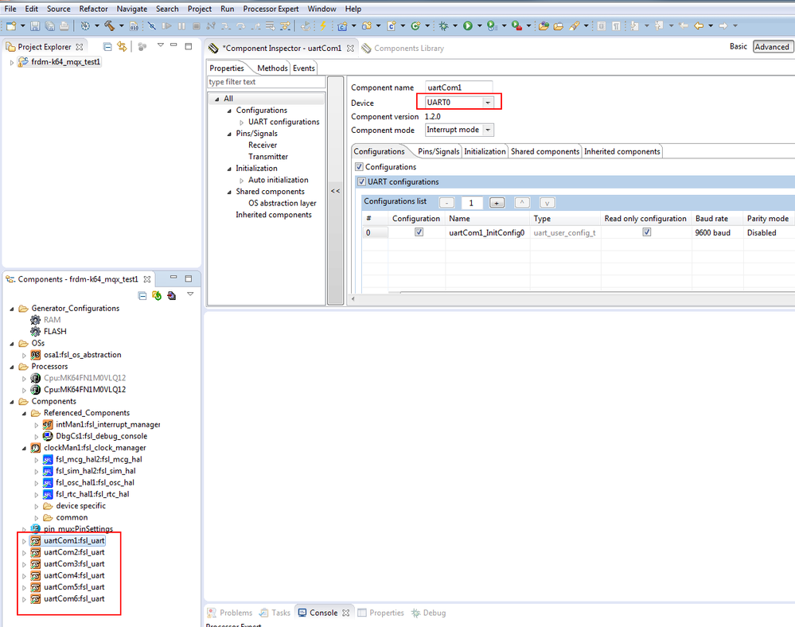The image size is (795, 627).
Task: Toggle Read only configuration checkbox in row 0
Action: (x=646, y=232)
